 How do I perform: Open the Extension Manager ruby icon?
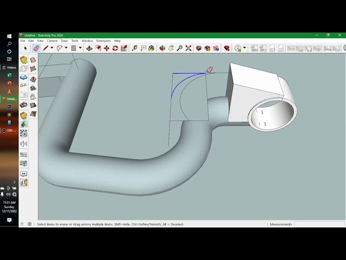(227, 48)
